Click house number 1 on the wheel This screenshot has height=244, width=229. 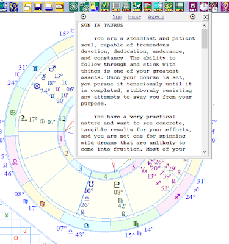60,138
